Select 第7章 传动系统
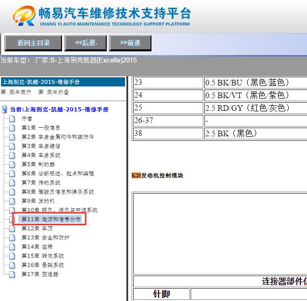Image resolution: width=307 pixels, height=301 pixels. (x=41, y=183)
